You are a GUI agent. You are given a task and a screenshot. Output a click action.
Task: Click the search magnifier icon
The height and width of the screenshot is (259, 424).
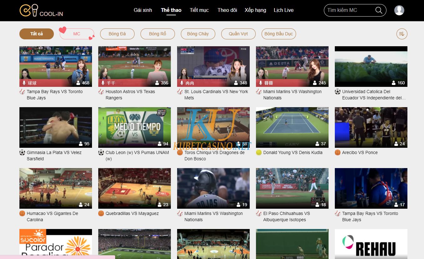tap(379, 10)
